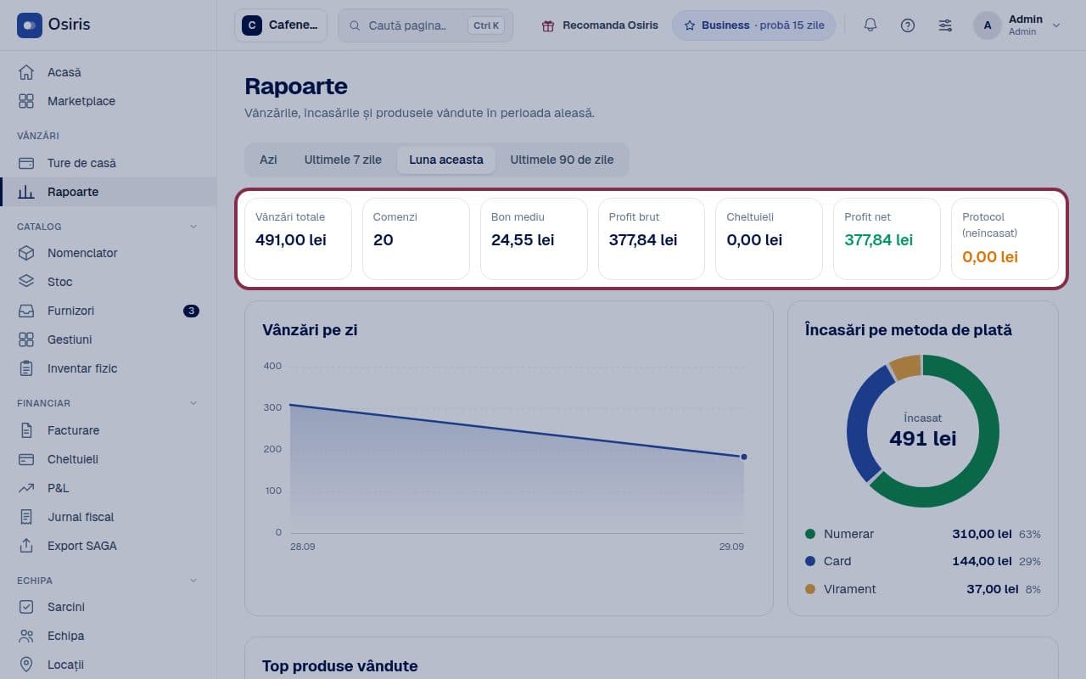Click the Recomanda Osiris link

point(600,25)
